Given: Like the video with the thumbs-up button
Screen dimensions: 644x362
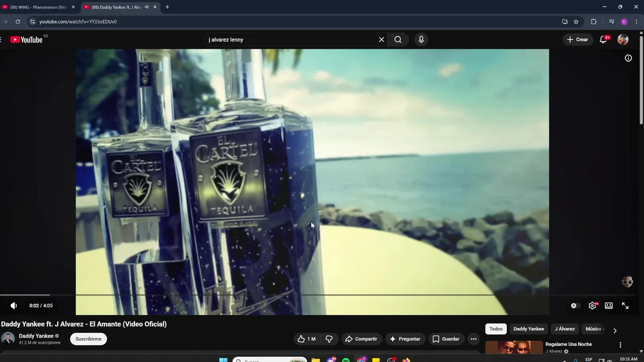Looking at the screenshot, I should pyautogui.click(x=307, y=339).
